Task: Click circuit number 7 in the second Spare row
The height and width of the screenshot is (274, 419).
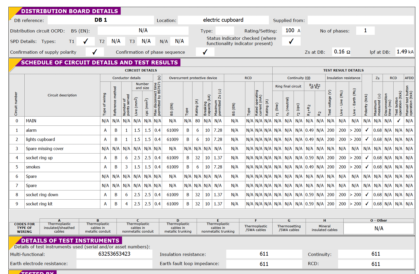Action: [17, 185]
